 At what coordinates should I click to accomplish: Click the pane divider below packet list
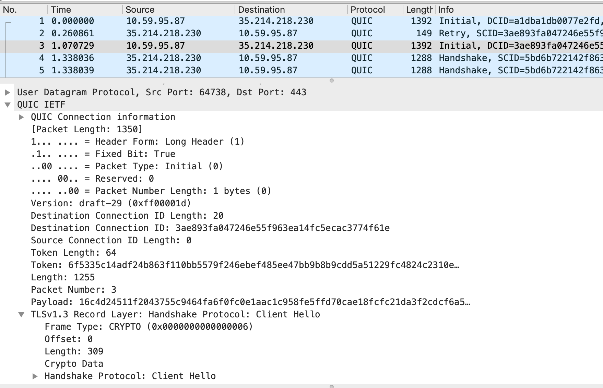click(x=331, y=81)
